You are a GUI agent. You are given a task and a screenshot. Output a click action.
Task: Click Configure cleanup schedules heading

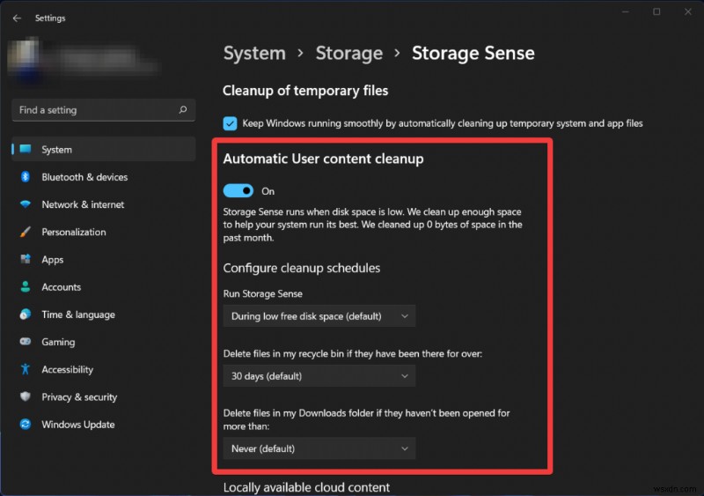point(301,268)
